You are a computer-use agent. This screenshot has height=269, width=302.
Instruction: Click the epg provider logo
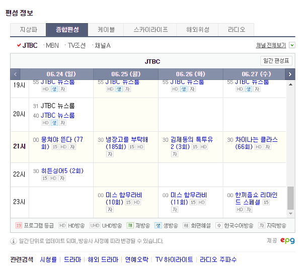(287, 240)
